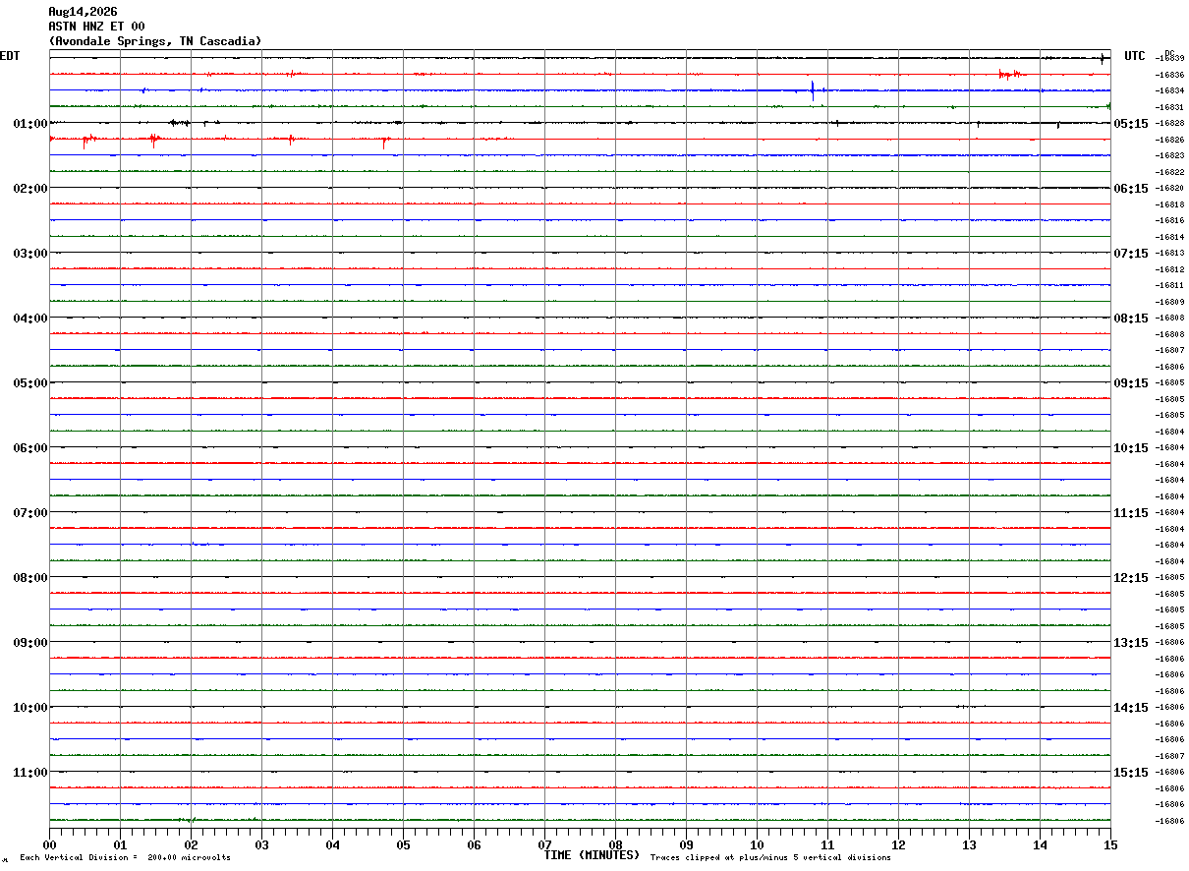Click the 05:15 UTC time label
The height and width of the screenshot is (871, 1189).
[x=1131, y=124]
